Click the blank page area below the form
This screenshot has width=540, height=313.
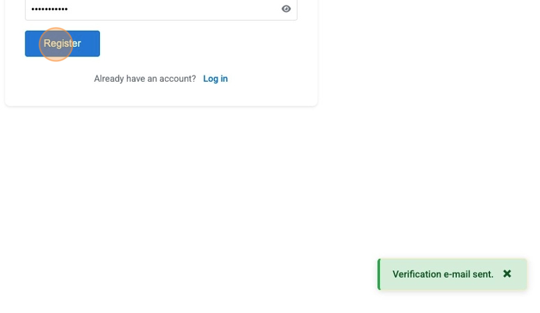pyautogui.click(x=181, y=198)
